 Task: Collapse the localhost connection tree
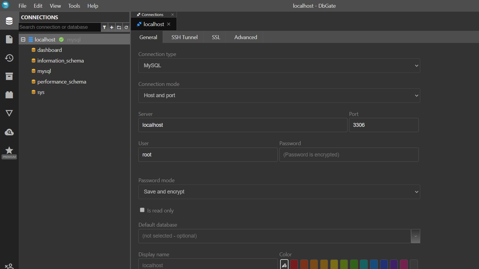tap(23, 39)
